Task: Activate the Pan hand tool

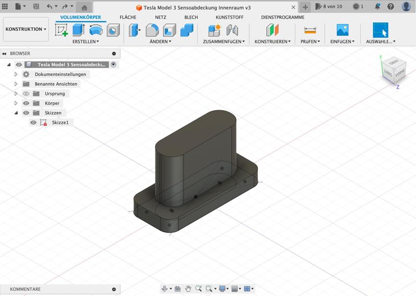Action: (188, 289)
